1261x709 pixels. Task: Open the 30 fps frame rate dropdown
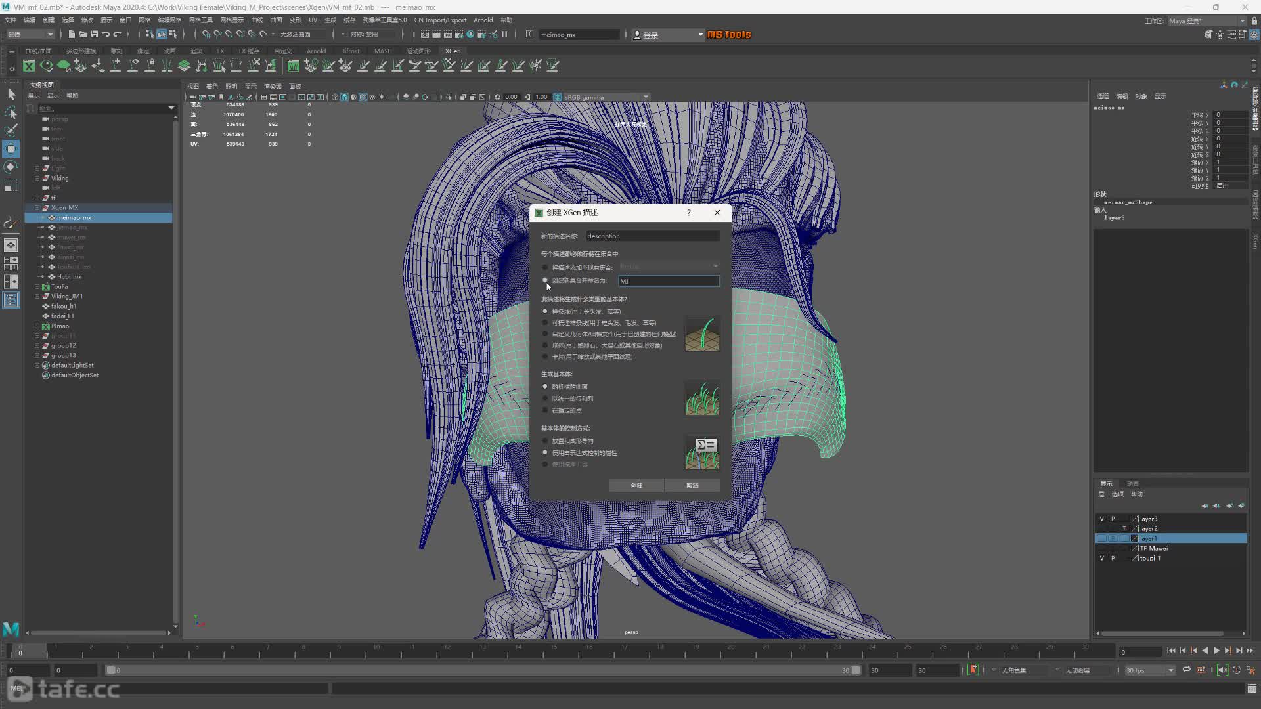click(1149, 670)
